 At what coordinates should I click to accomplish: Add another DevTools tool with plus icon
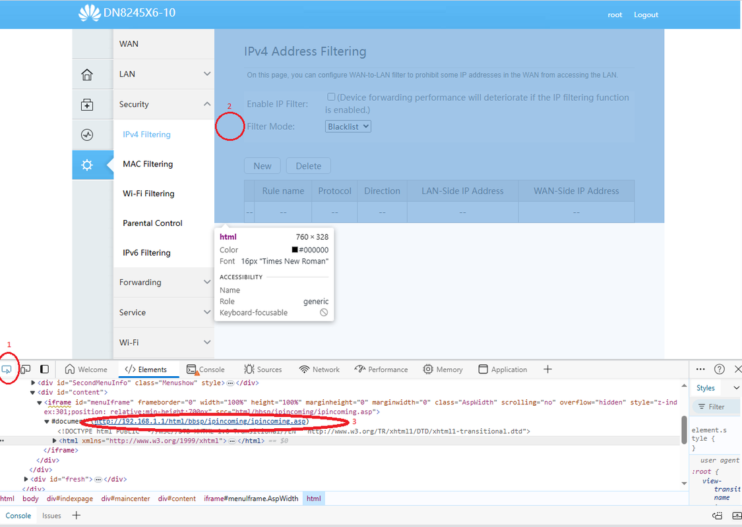547,369
